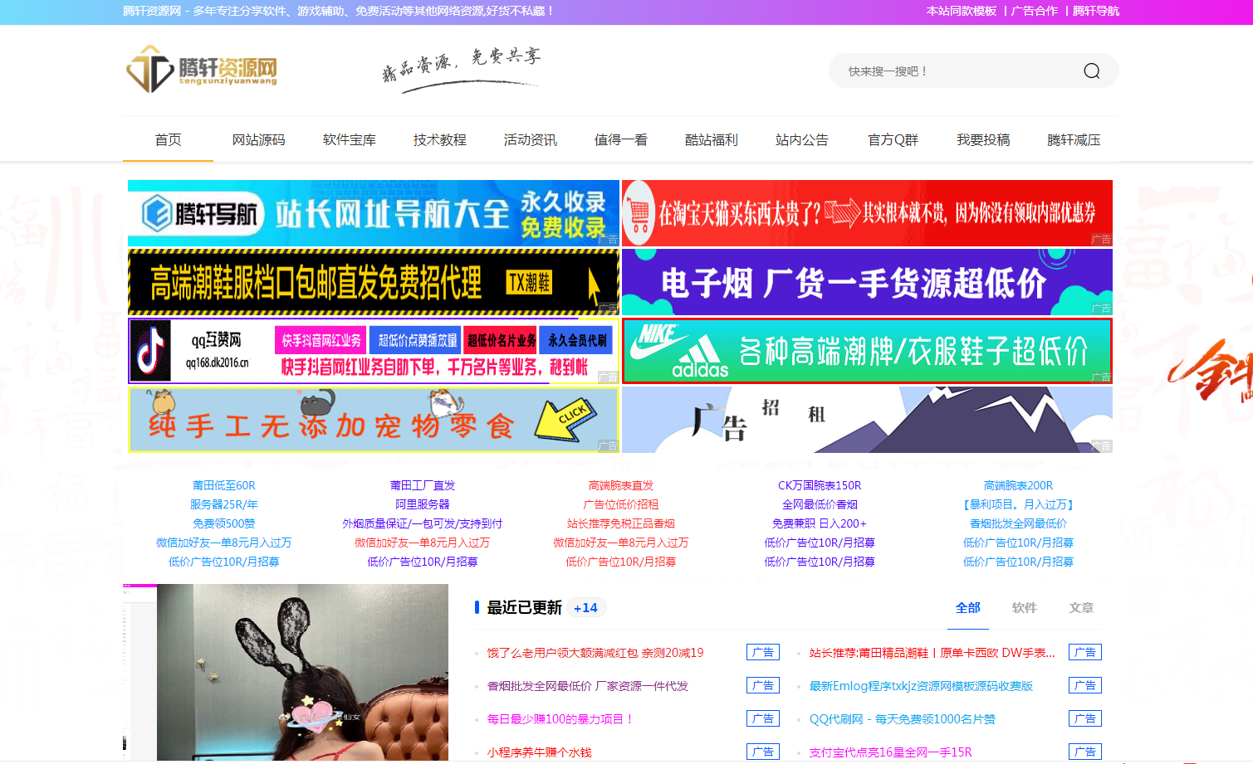Click the Nike Adidas banner ad
Screen dimensions: 1253x764
(x=866, y=351)
